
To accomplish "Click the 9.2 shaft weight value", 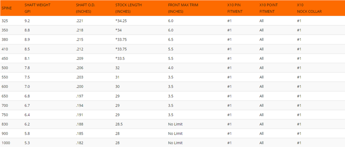I will 27,21.
